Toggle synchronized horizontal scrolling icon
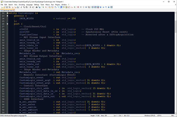 click(52, 7)
